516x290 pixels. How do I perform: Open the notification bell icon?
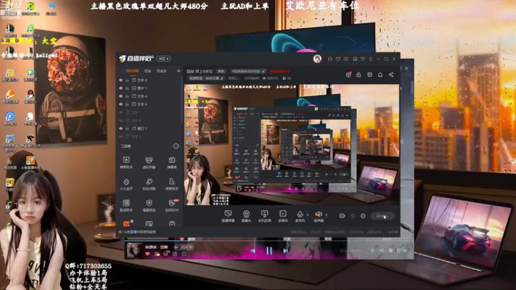click(380, 75)
